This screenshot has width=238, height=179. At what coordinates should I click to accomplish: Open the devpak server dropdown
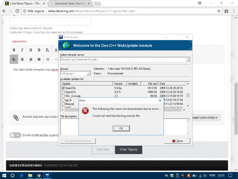click(188, 59)
